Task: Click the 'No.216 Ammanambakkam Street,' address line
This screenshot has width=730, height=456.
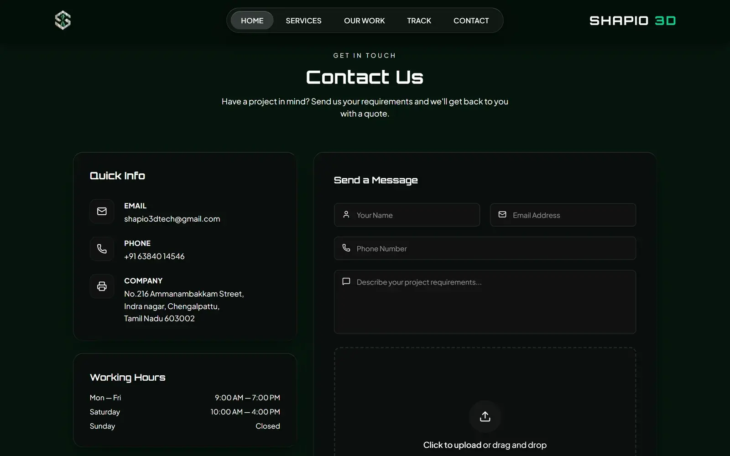Action: click(x=184, y=294)
